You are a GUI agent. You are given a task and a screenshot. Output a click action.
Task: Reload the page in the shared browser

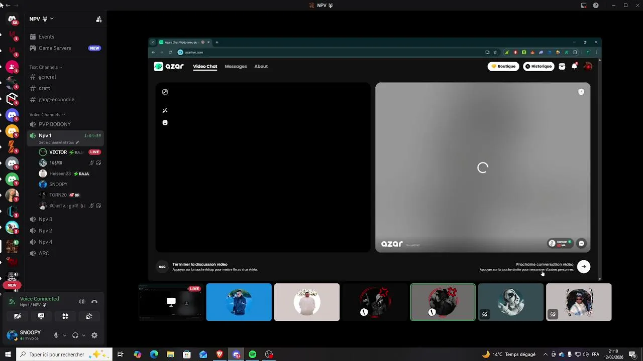[x=170, y=52]
